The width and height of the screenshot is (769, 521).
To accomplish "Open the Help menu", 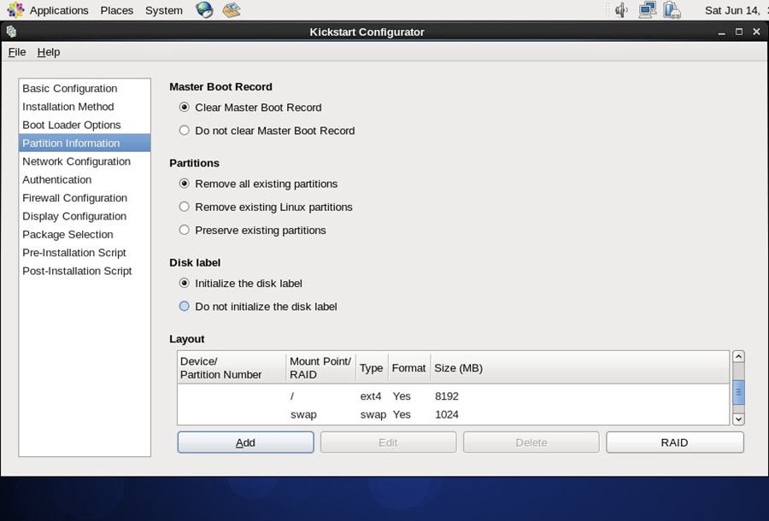I will tap(49, 52).
